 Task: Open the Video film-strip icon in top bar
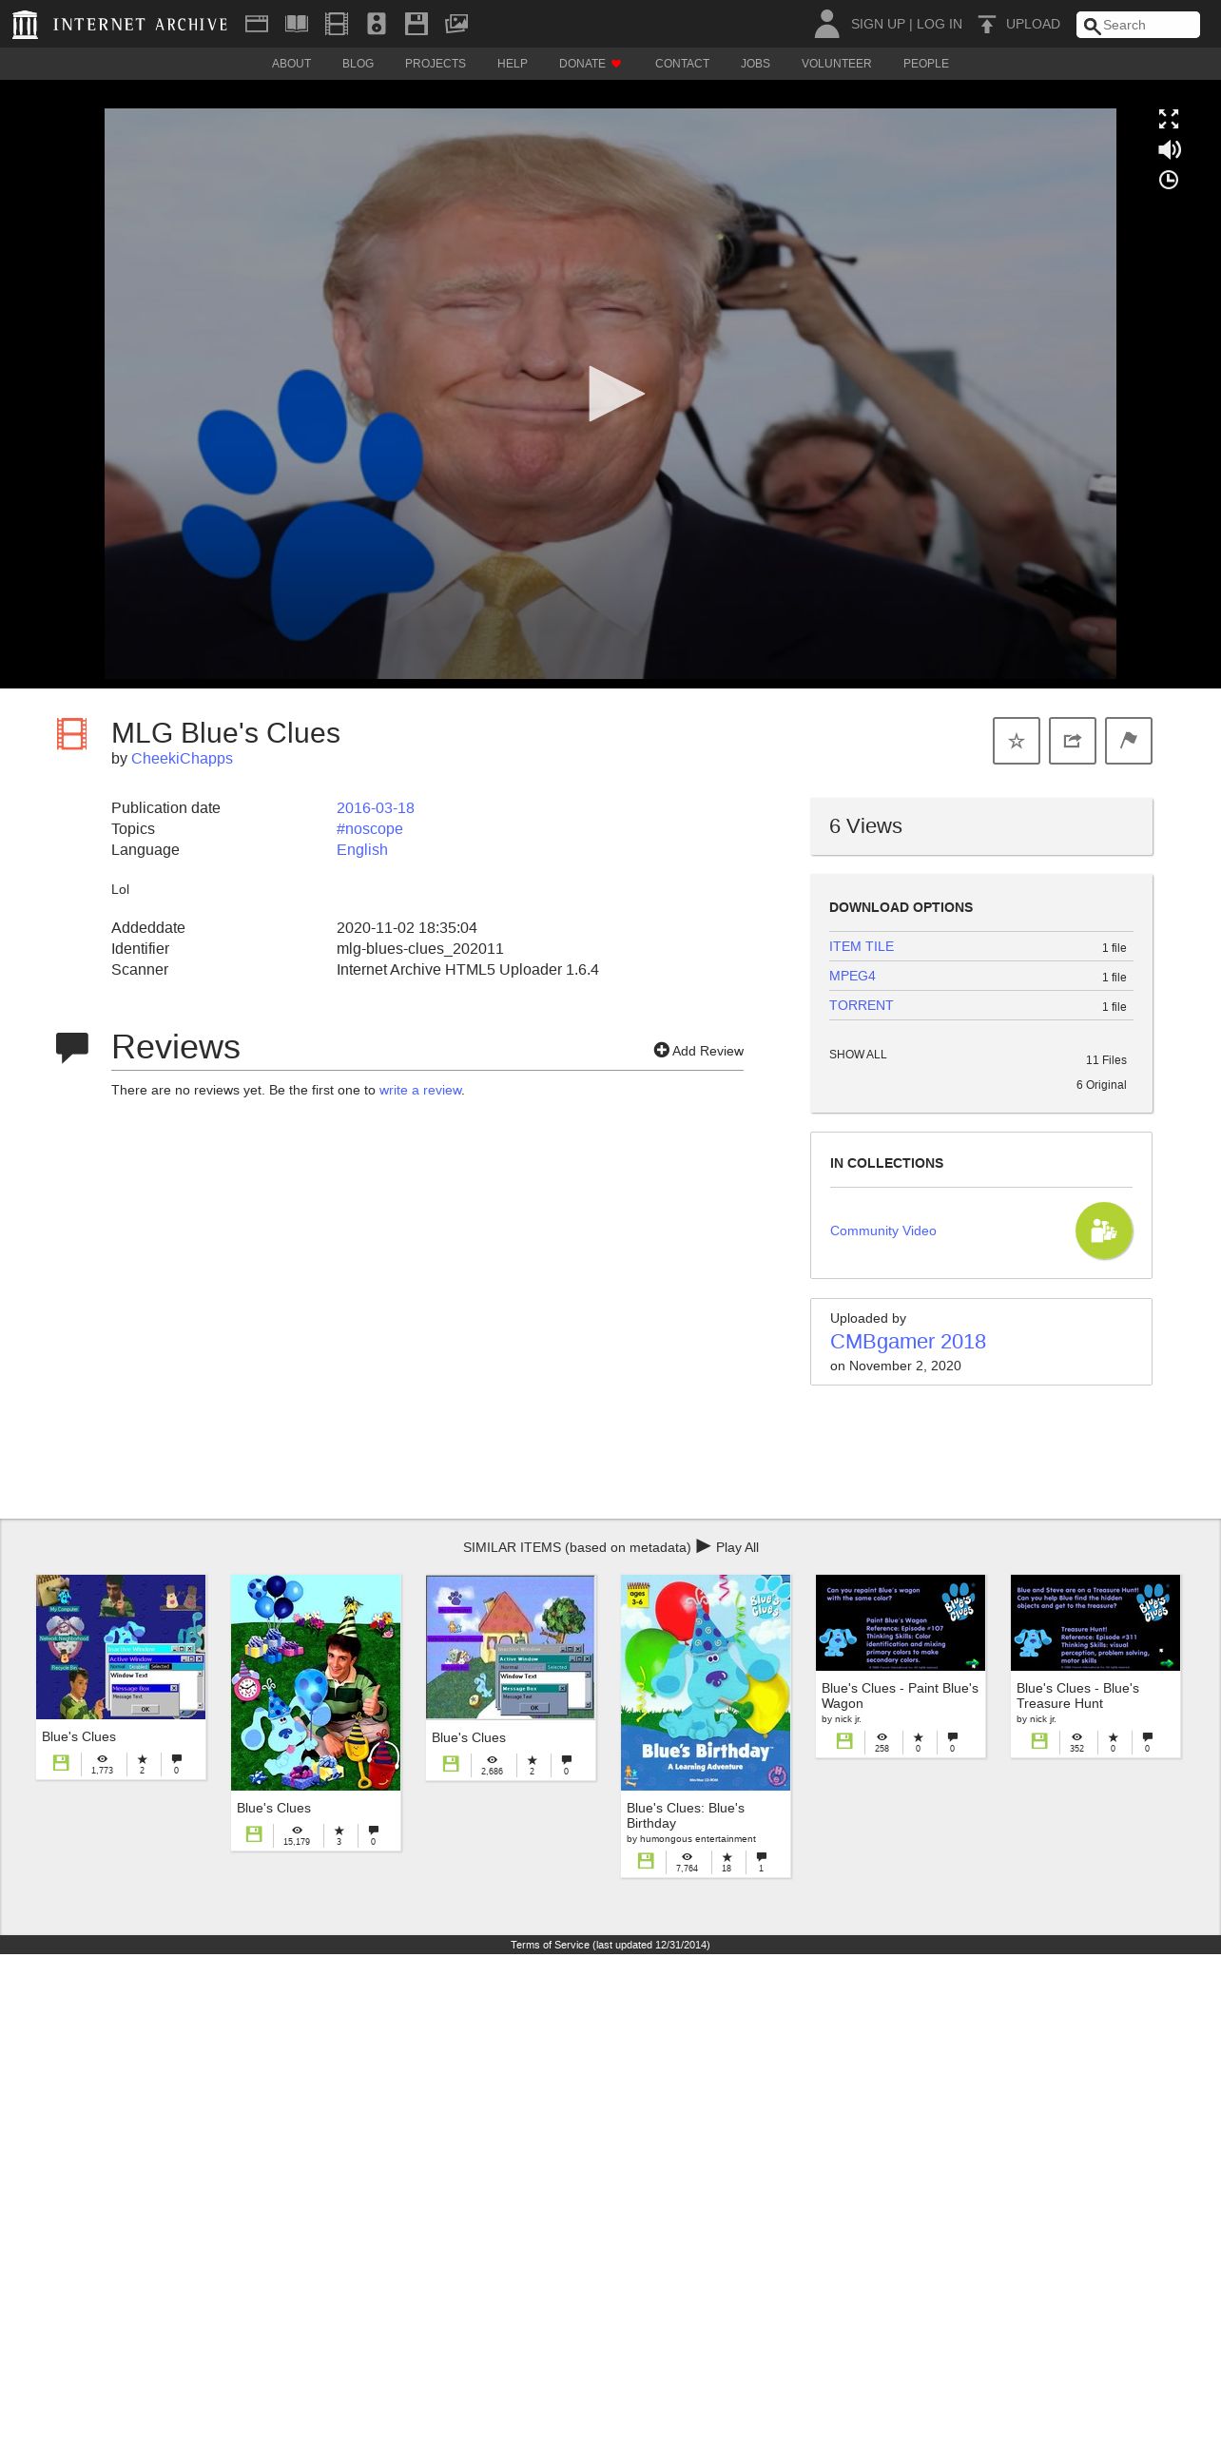click(337, 24)
